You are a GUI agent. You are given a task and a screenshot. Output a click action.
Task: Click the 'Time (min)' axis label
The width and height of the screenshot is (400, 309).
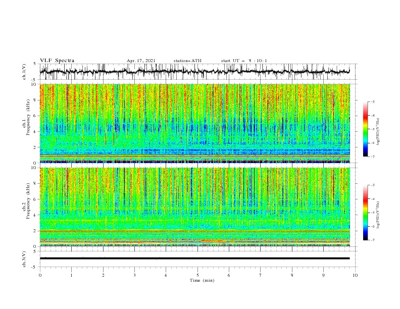coord(202,280)
